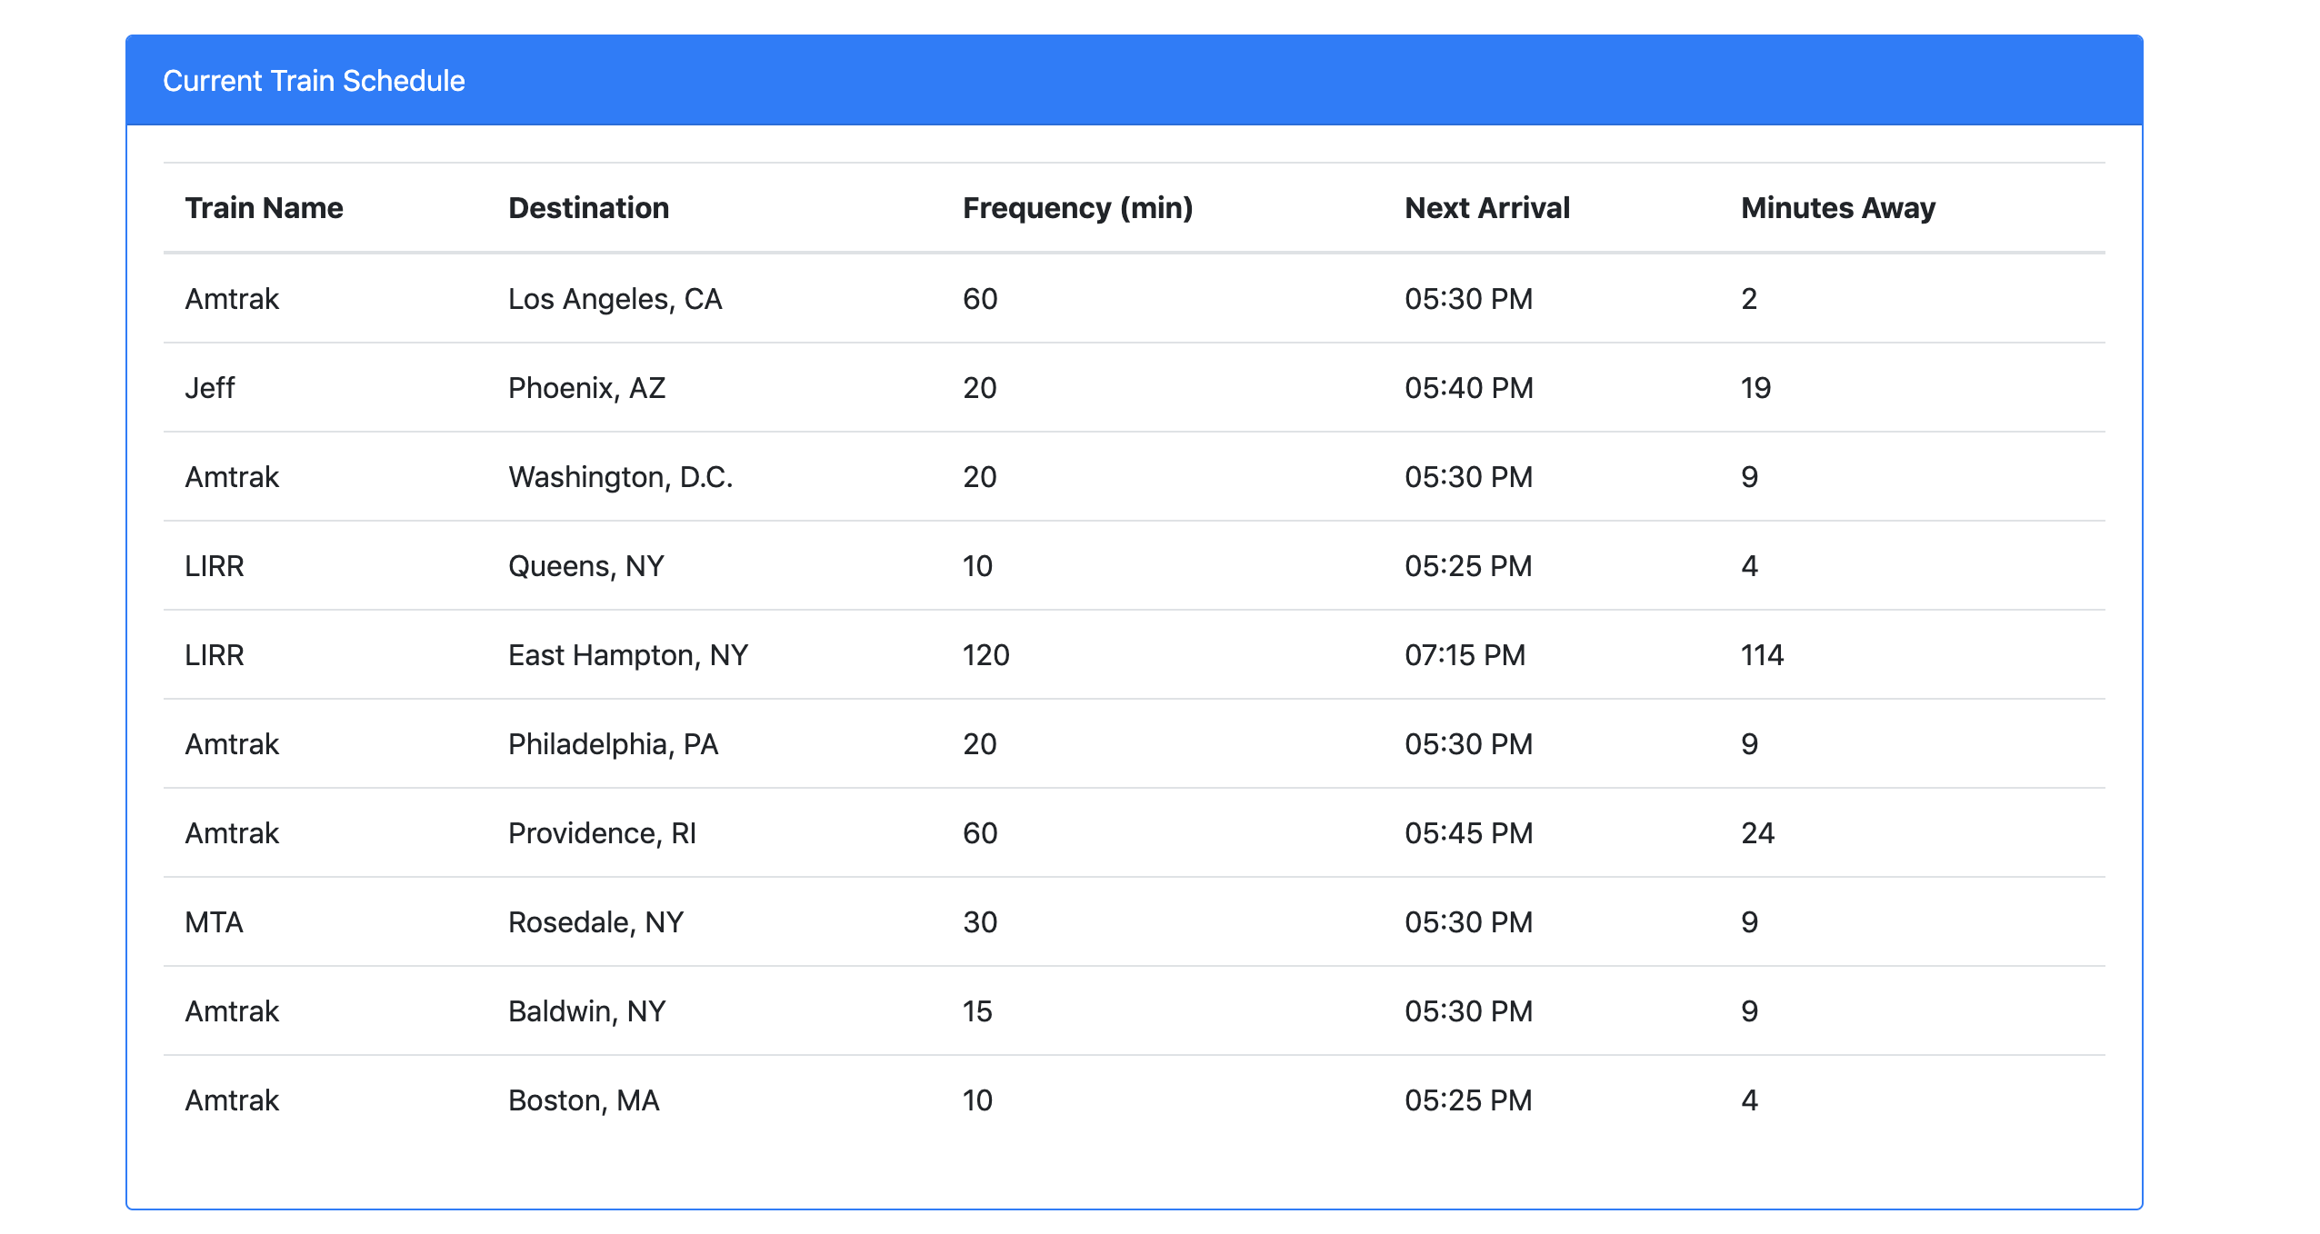Select the frequency value 120 cell

tap(985, 654)
